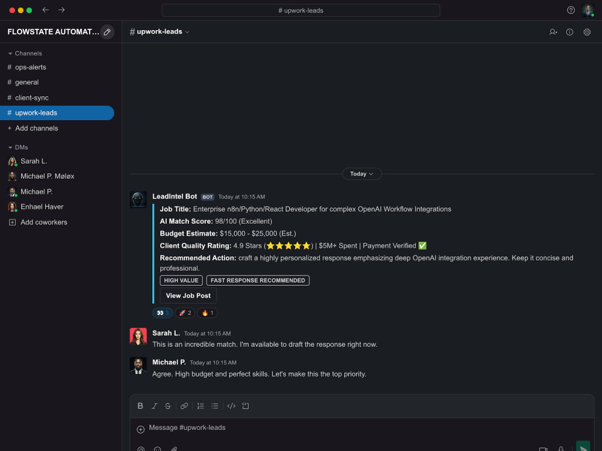Click Michael P. sender name in message
This screenshot has width=602, height=451.
169,363
